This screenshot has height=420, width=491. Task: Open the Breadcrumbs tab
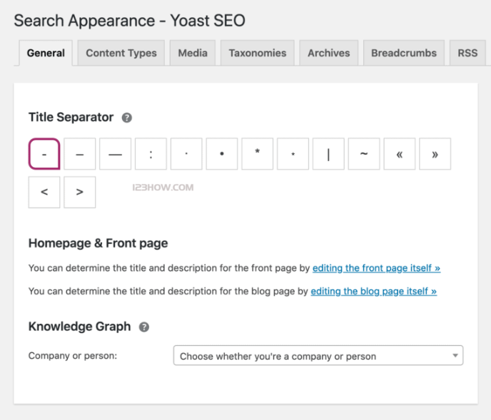click(x=404, y=53)
